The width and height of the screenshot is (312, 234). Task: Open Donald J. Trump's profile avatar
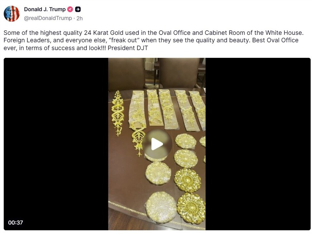click(x=12, y=13)
